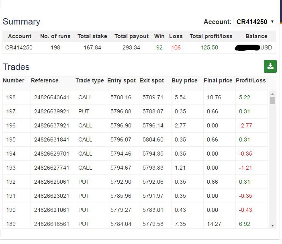Click the Exit spot column header

point(151,80)
